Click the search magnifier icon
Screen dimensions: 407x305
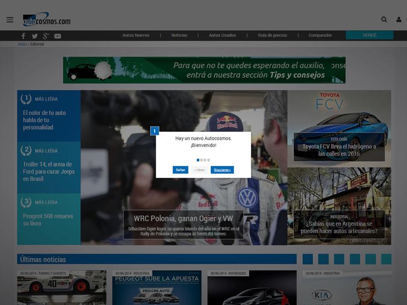point(384,20)
